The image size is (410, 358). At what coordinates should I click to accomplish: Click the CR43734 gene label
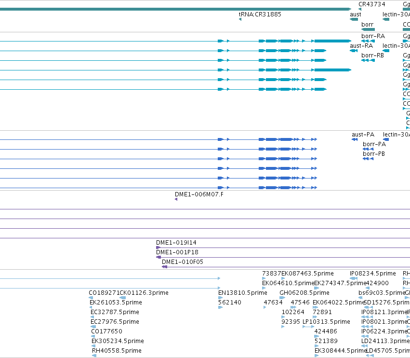coord(371,4)
